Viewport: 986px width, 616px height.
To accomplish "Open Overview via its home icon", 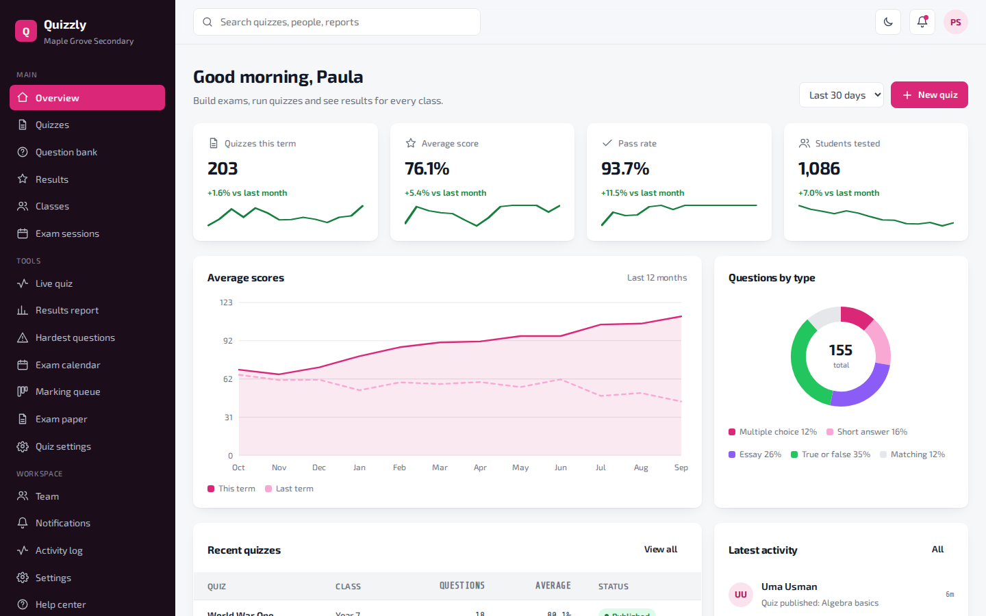I will [x=23, y=97].
